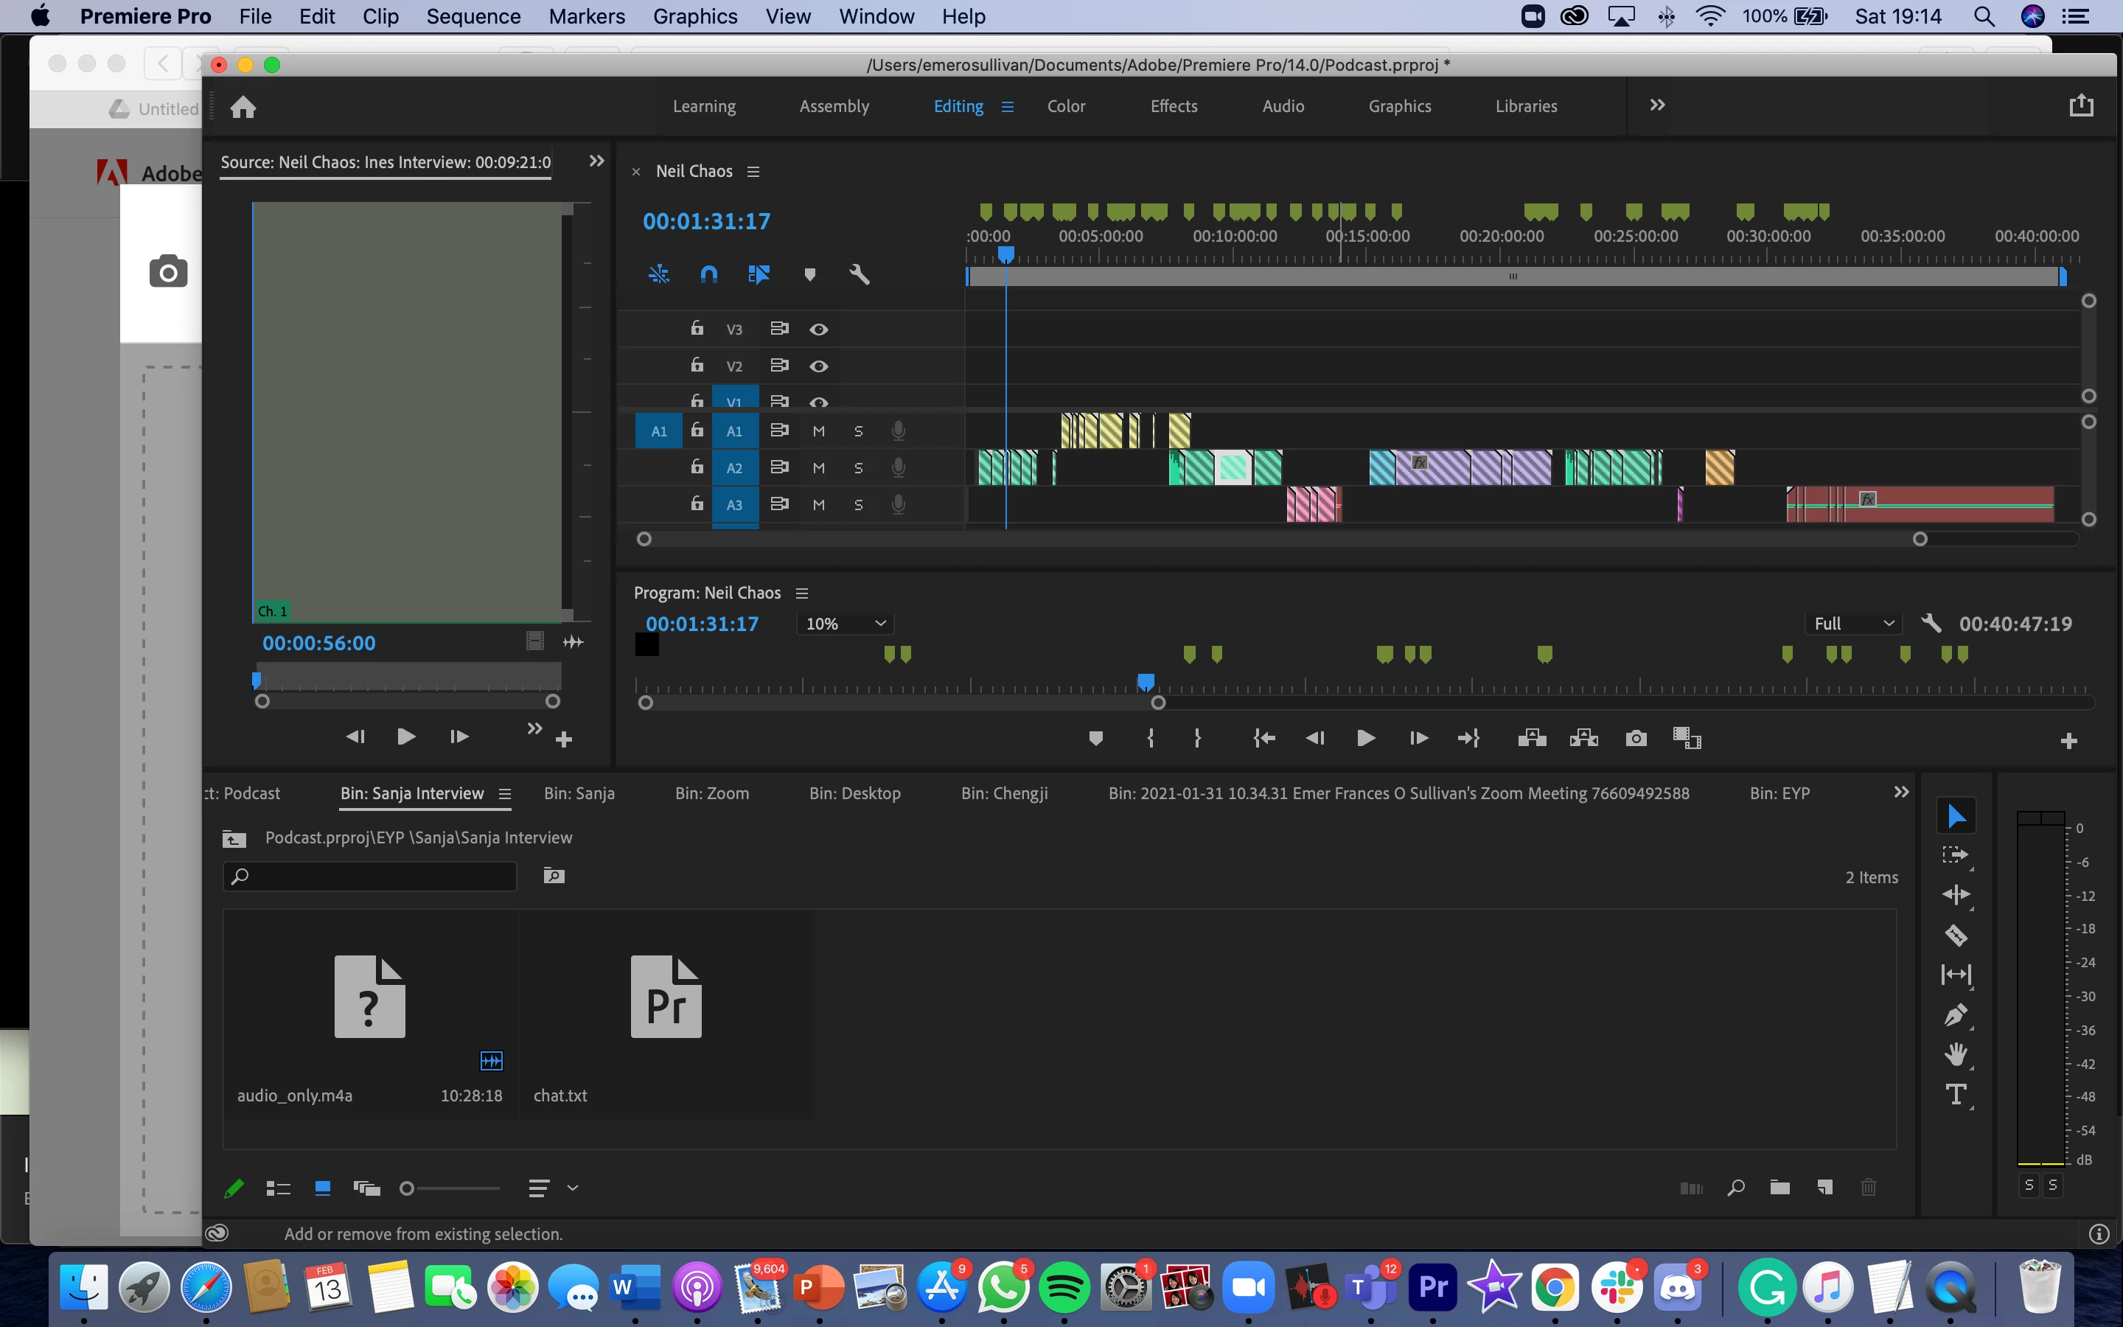The width and height of the screenshot is (2123, 1327).
Task: Open timeline display settings wrench
Action: (859, 275)
